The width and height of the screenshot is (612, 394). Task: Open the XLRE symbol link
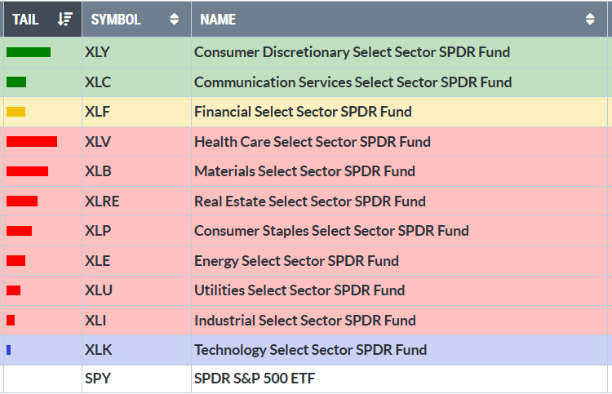point(101,201)
